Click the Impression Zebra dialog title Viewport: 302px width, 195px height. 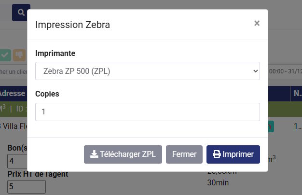[x=73, y=25]
